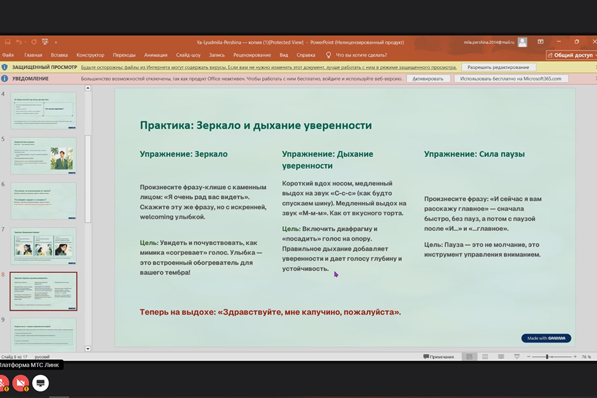The width and height of the screenshot is (597, 398).
Task: Toggle the microphone mute button
Action: pyautogui.click(x=3, y=382)
